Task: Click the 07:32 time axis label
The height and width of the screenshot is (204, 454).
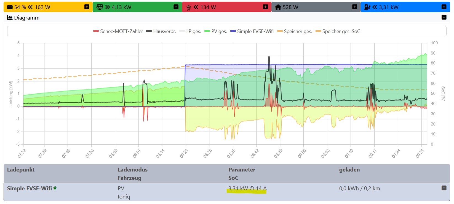Action: point(22,154)
